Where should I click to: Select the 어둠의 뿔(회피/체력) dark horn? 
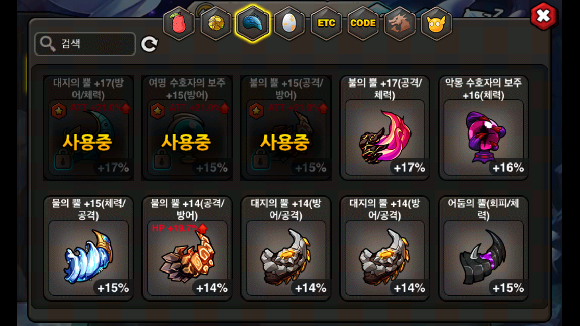click(x=484, y=248)
